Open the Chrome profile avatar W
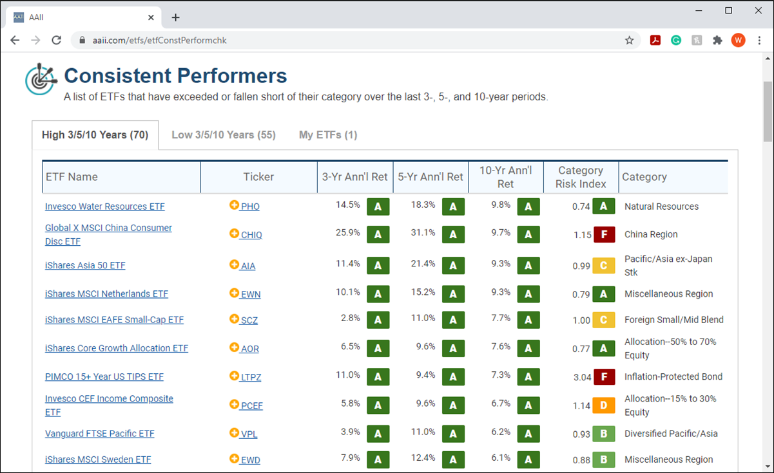 pyautogui.click(x=738, y=40)
